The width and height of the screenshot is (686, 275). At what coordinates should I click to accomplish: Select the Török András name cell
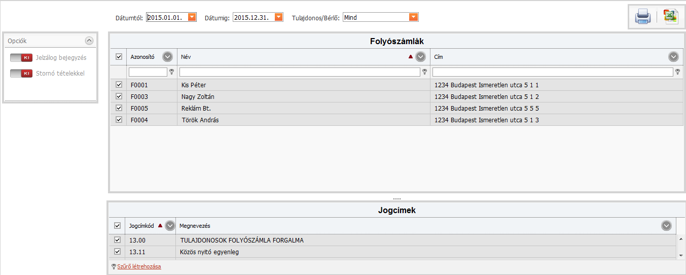304,120
